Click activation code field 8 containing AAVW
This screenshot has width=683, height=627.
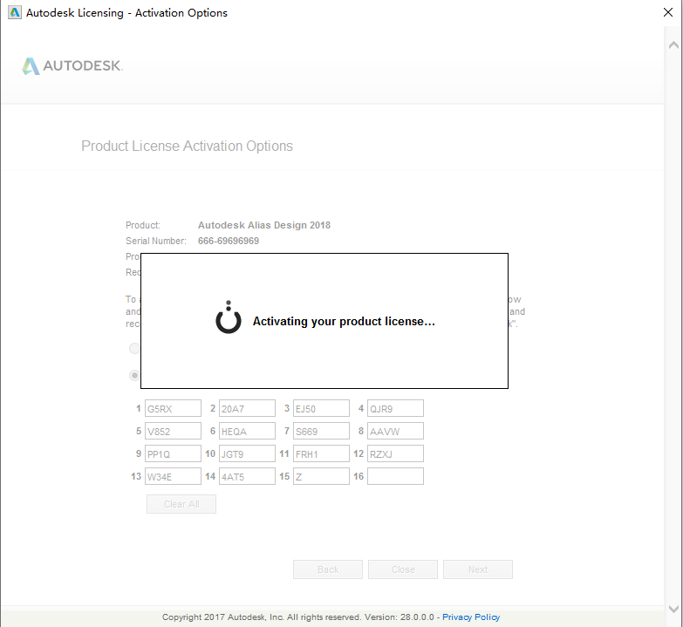click(395, 431)
